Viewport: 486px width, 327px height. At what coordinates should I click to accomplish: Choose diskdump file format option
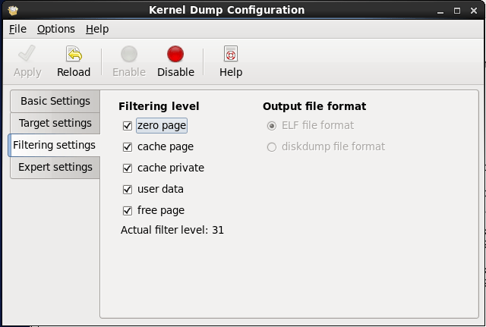click(272, 147)
